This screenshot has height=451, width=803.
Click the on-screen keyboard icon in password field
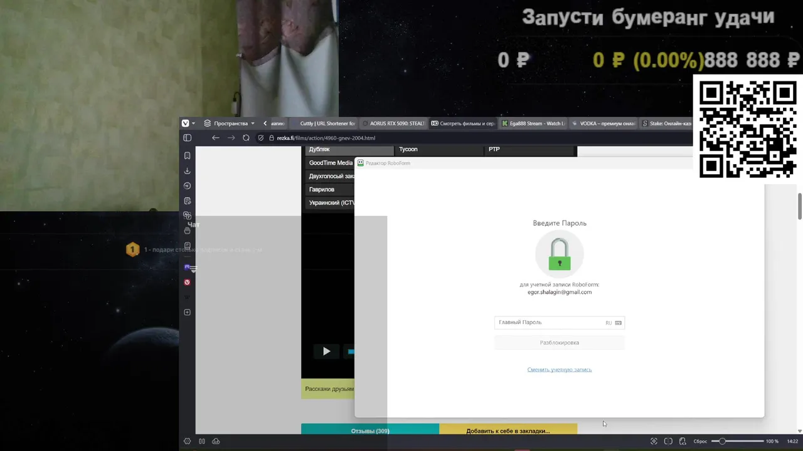(x=618, y=323)
